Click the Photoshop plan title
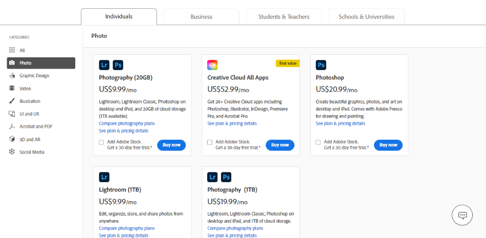 pos(330,78)
